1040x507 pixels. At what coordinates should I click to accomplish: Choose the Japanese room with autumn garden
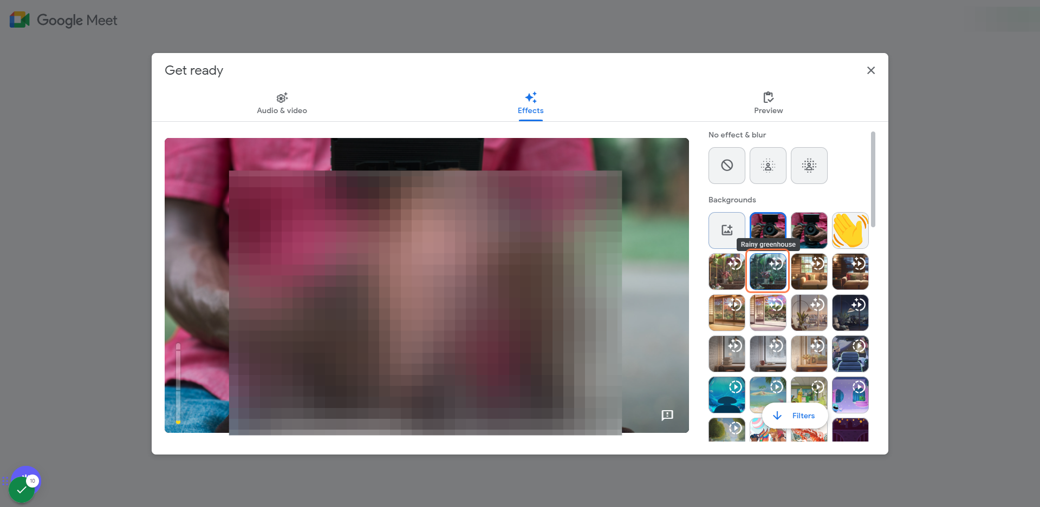[x=727, y=313]
